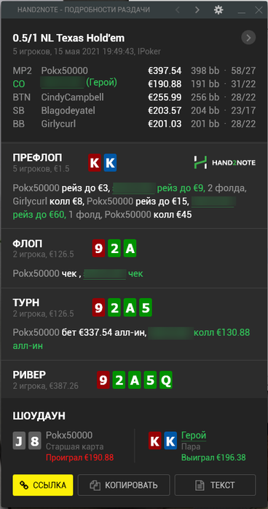Image resolution: width=268 pixels, height=509 pixels.
Task: Click the Hand2Note logo
Action: click(224, 162)
